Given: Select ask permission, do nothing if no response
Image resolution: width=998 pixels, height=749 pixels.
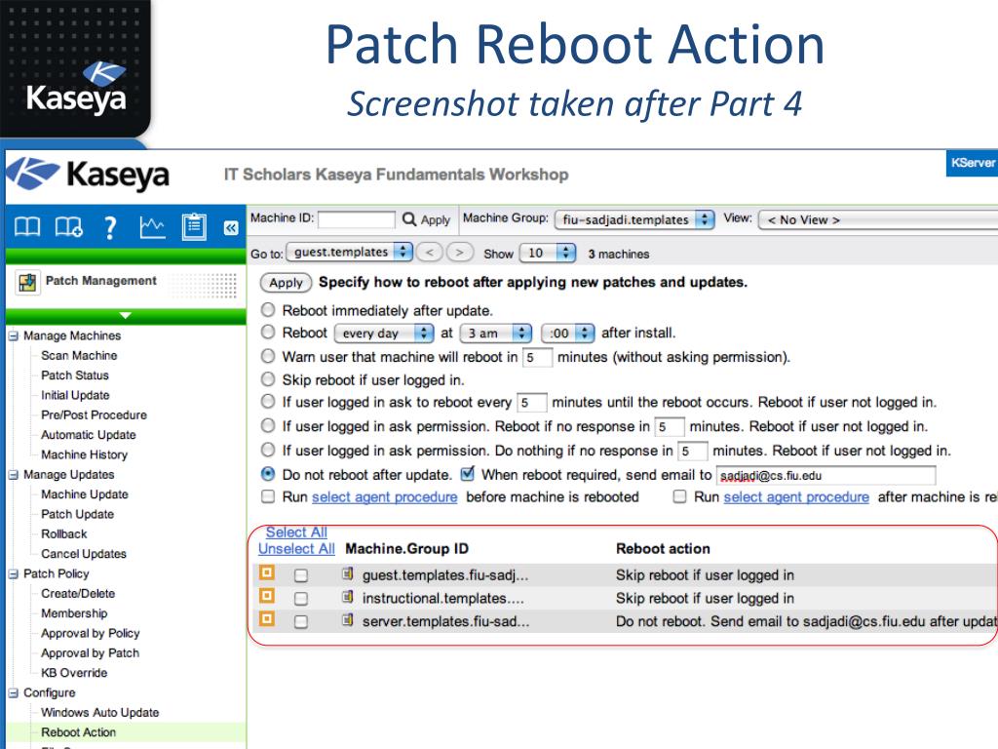Looking at the screenshot, I should coord(268,450).
